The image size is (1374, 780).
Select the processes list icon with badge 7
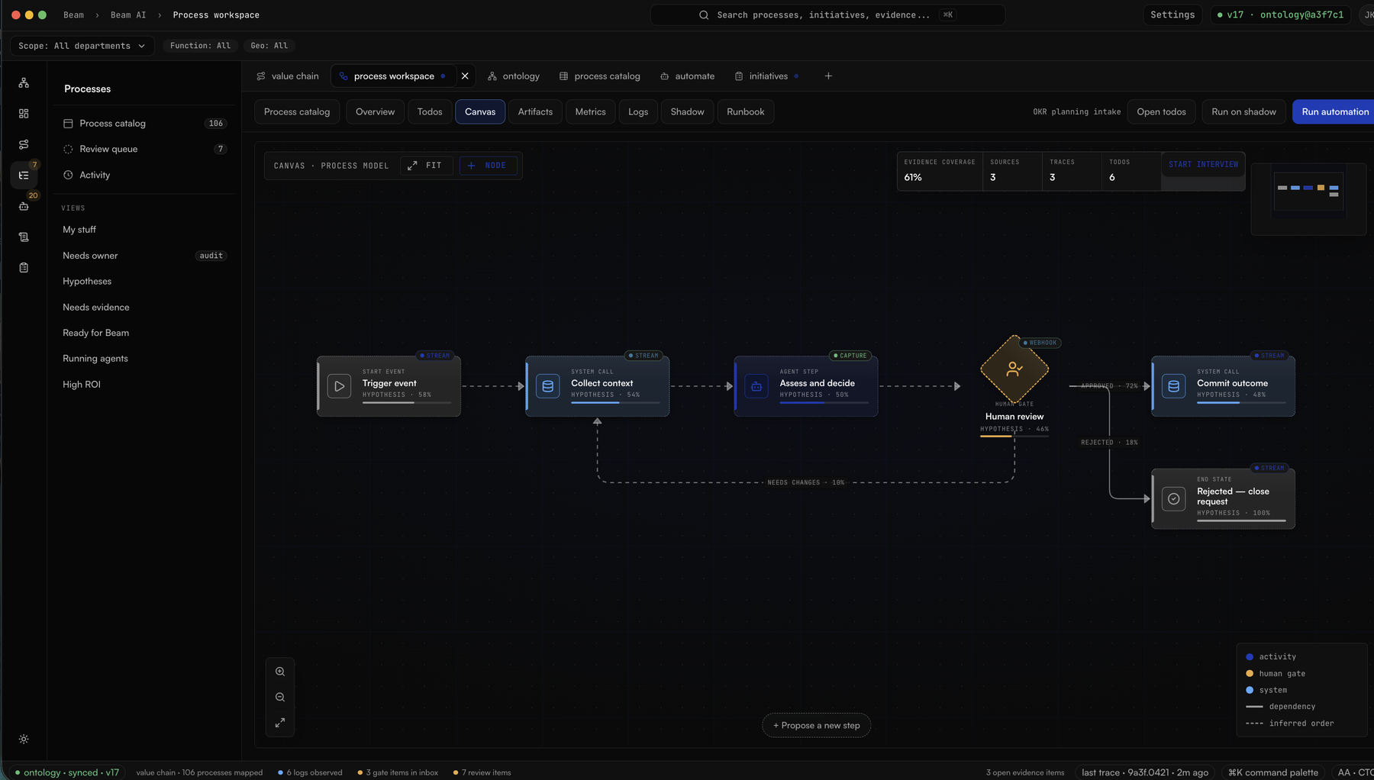coord(24,176)
